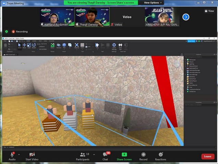
Task: Click the red Leave button
Action: (x=208, y=156)
